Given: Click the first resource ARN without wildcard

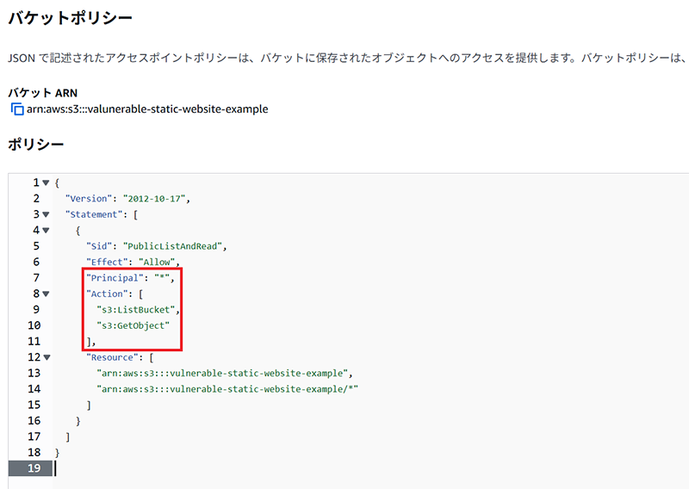Looking at the screenshot, I should point(224,373).
